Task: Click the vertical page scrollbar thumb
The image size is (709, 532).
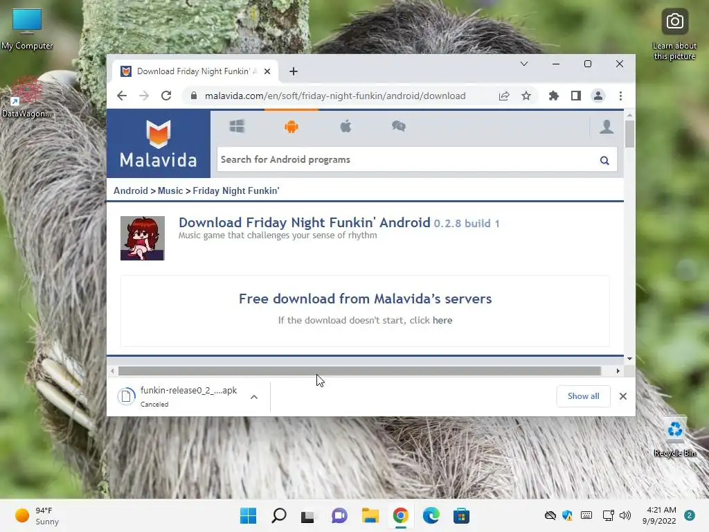Action: (629, 134)
